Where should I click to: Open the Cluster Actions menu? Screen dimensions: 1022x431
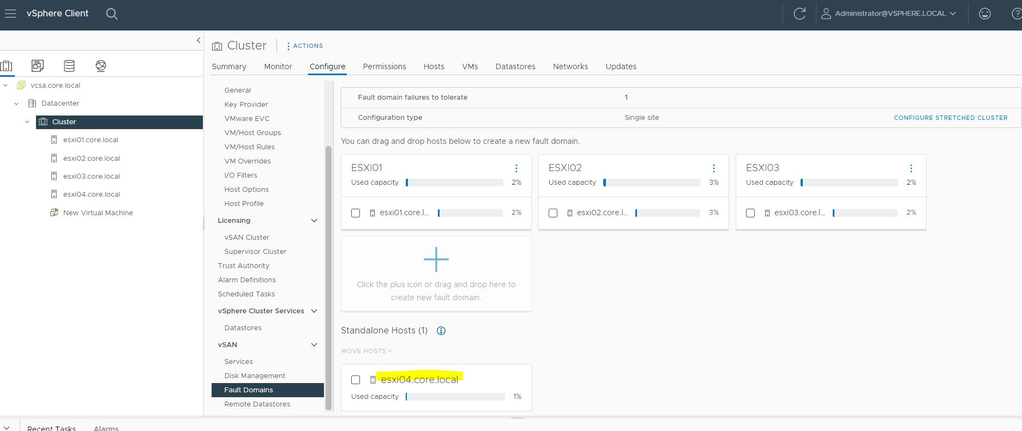(x=305, y=46)
